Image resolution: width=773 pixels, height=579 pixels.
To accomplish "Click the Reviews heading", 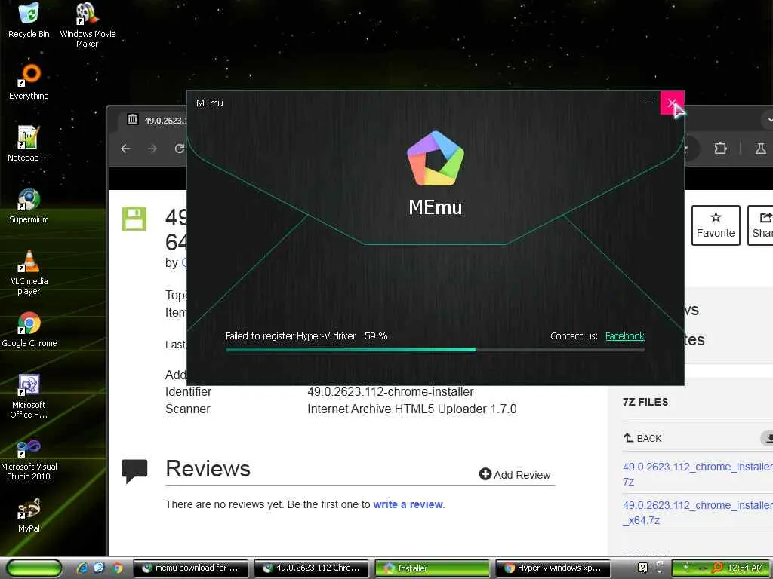I will (208, 468).
